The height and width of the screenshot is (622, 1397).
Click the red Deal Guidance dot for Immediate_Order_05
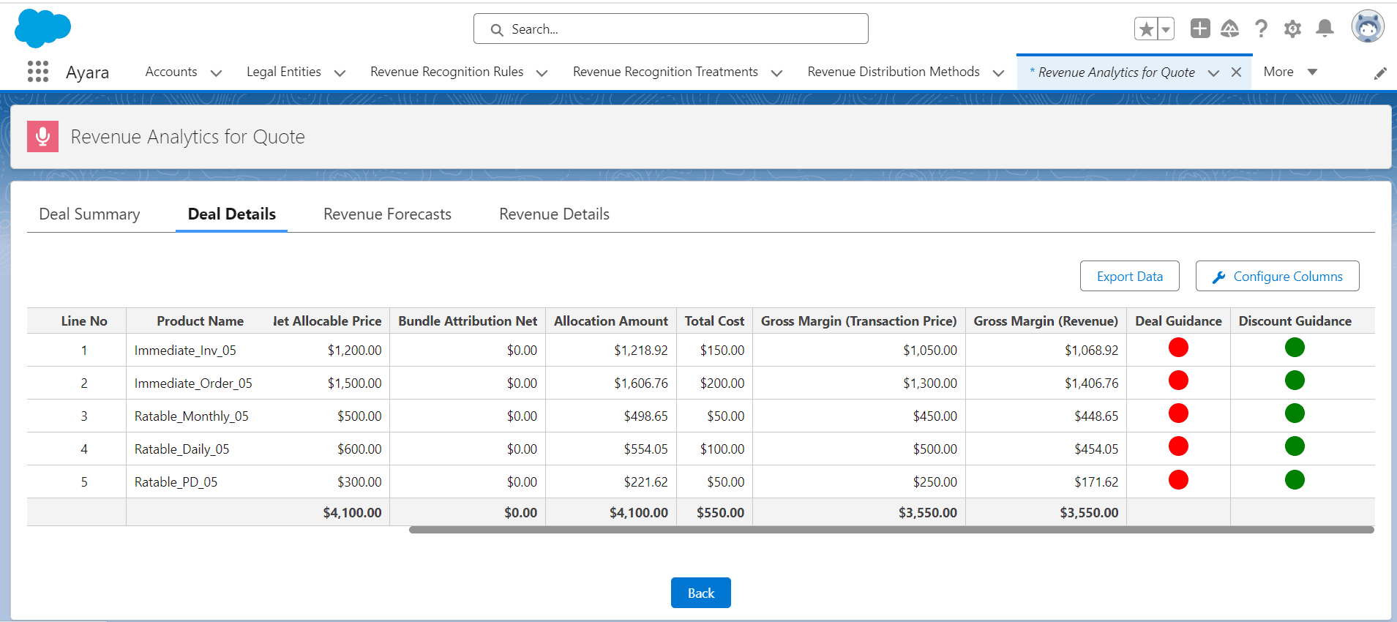point(1178,381)
